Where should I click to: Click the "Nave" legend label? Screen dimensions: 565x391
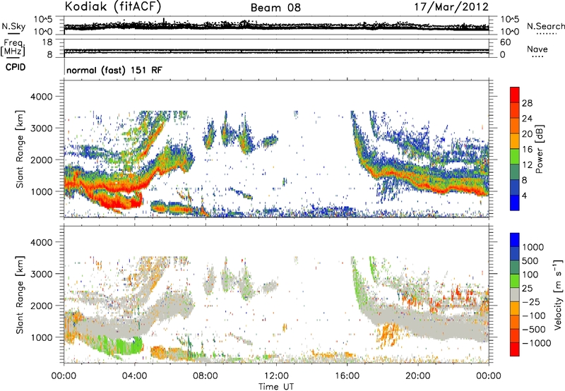point(537,49)
